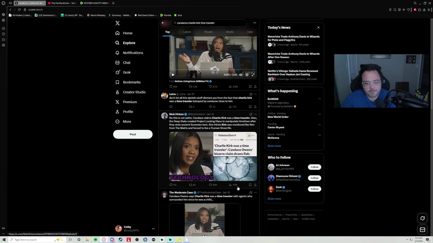
Task: Switch to the Lists search tab
Action: point(250,32)
